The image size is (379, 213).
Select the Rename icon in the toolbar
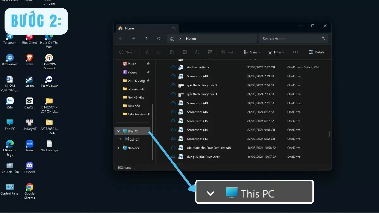(184, 52)
